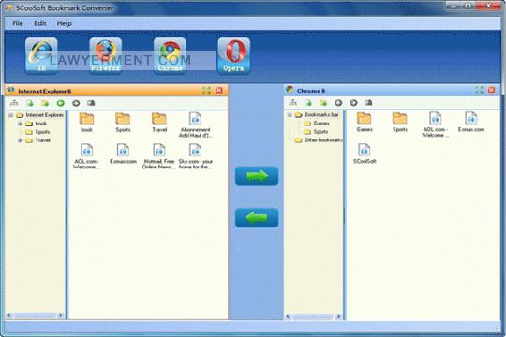Maximize the Internet Explorer 6 panel with the green arrows

206,90
